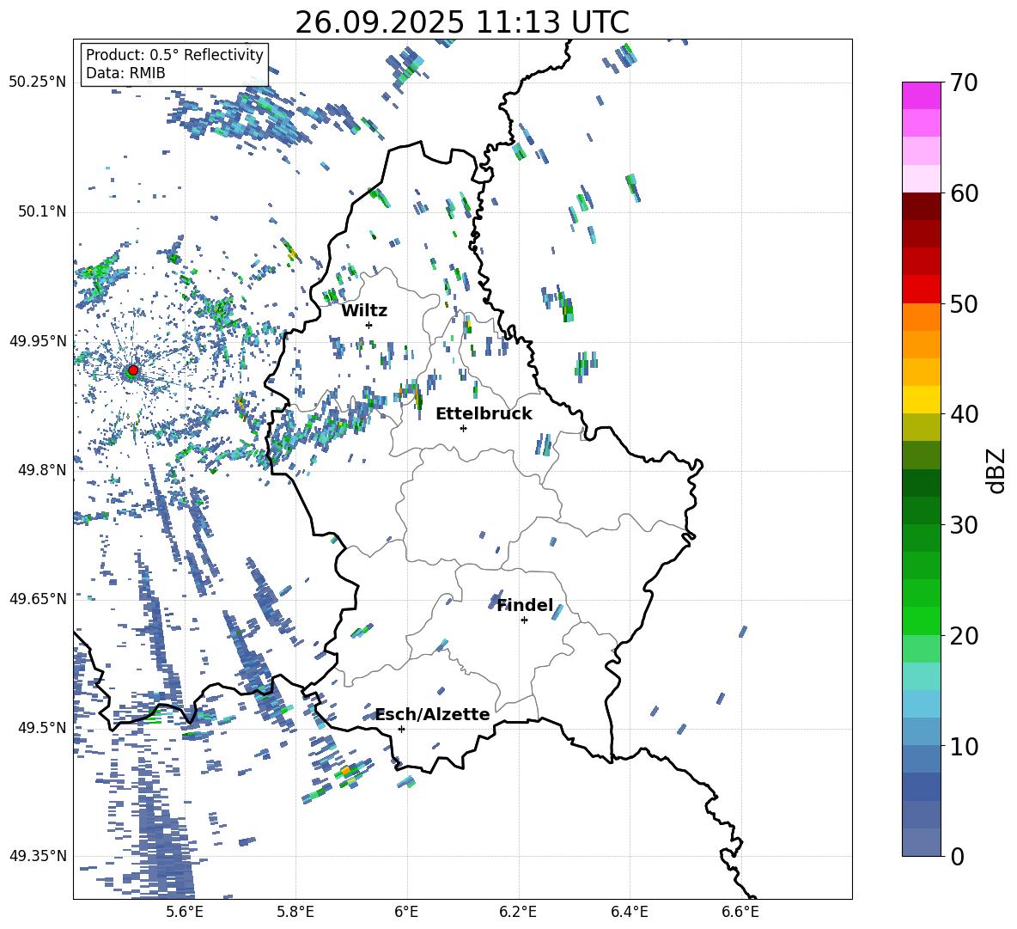Click the 49.95°N latitude label
Viewport: 1017px width, 929px height.
(38, 340)
